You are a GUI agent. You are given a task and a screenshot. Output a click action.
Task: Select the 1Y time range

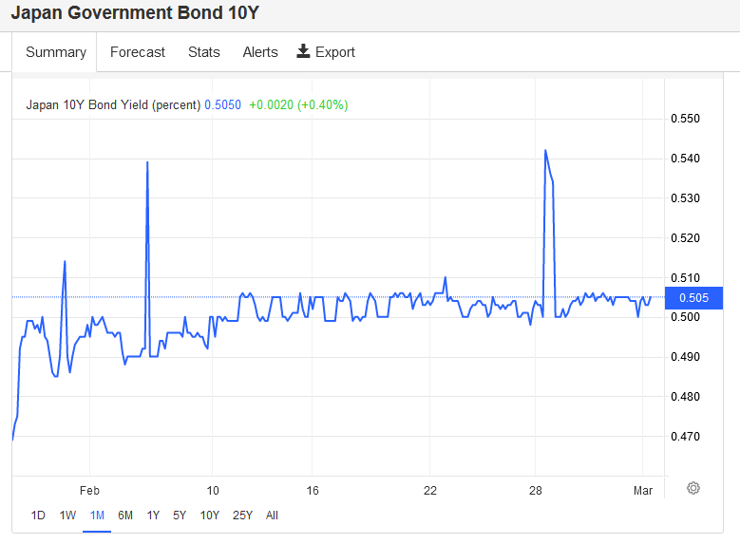tap(153, 516)
